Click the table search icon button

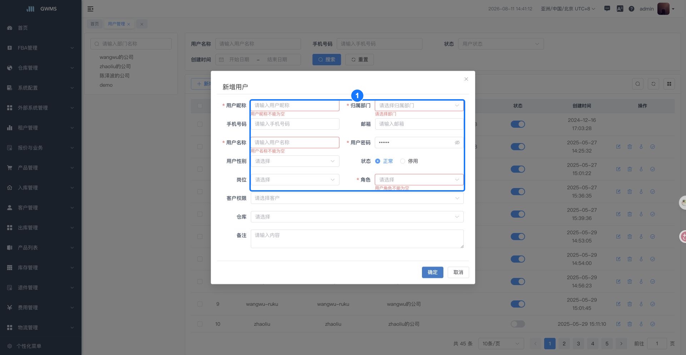click(638, 84)
